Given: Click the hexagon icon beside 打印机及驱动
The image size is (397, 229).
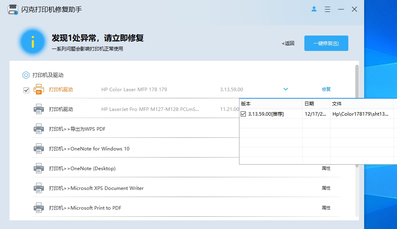Looking at the screenshot, I should pos(26,75).
